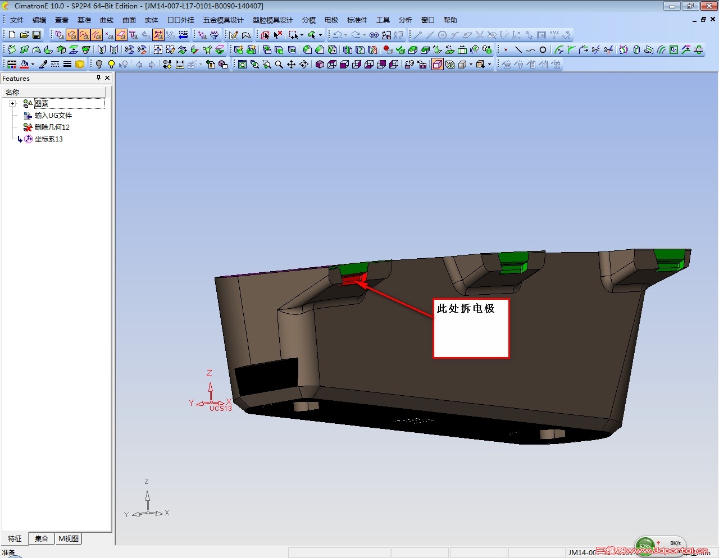Switch to the M视图 tab
This screenshot has height=558, width=719.
click(x=69, y=539)
